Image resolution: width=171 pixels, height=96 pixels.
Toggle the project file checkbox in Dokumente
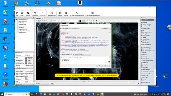pos(16,19)
